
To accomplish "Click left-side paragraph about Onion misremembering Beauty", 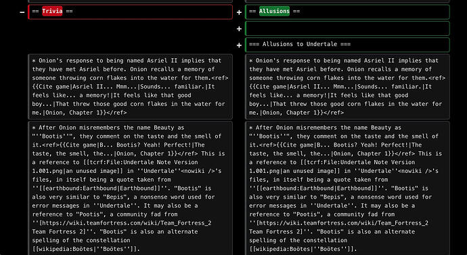I will (x=130, y=188).
